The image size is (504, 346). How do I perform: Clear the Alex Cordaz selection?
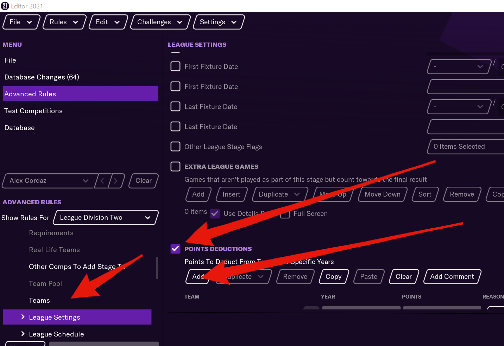(x=143, y=181)
